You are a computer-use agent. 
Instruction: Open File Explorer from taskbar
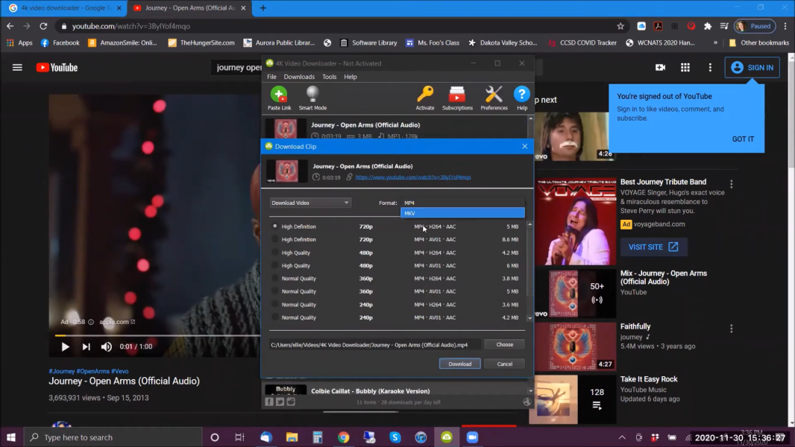click(292, 437)
